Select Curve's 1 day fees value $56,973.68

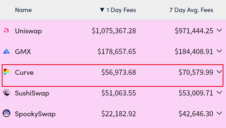pos(119,72)
